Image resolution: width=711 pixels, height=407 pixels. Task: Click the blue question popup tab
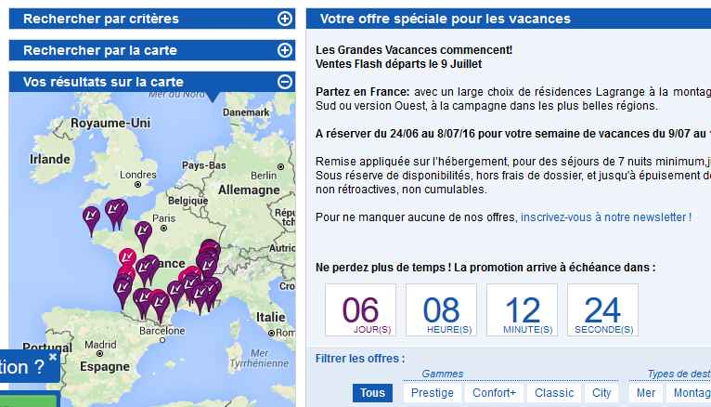click(x=23, y=367)
